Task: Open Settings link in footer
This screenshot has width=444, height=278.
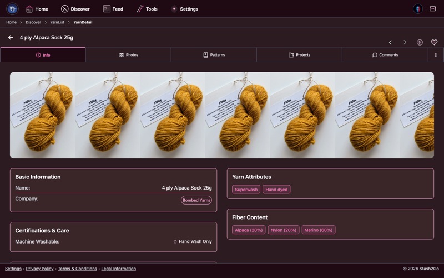Action: point(13,269)
